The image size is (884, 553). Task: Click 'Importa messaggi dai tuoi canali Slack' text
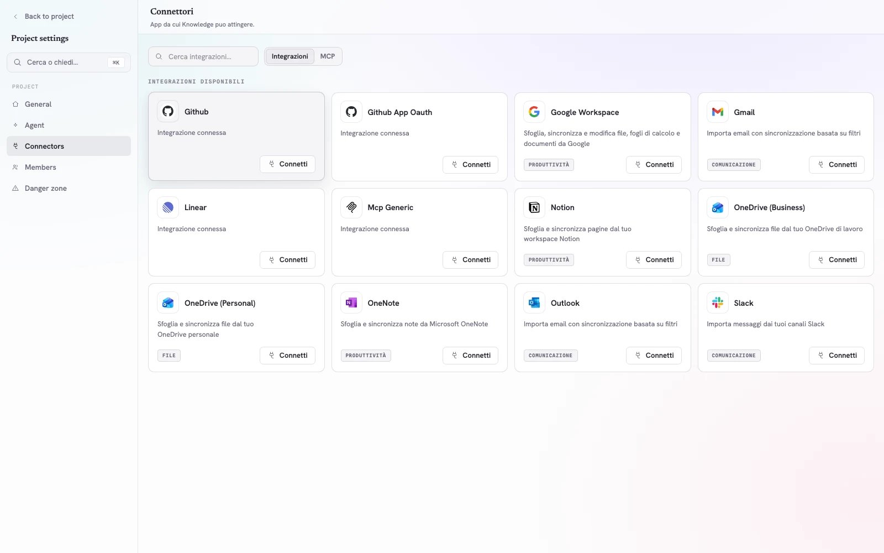(x=765, y=324)
